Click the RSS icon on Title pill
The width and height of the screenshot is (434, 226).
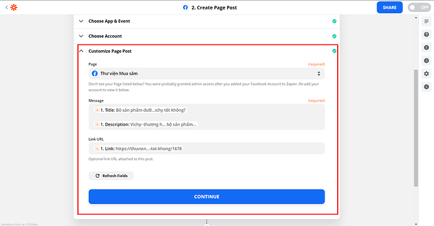point(97,110)
